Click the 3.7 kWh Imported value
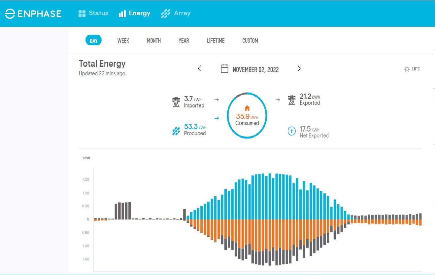The width and height of the screenshot is (435, 275). (193, 99)
